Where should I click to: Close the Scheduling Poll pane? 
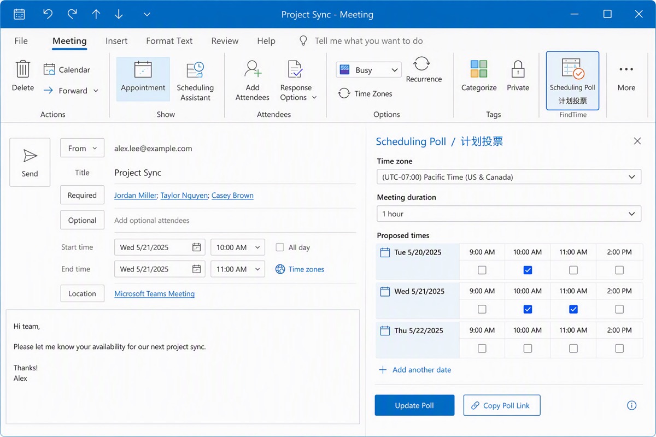pyautogui.click(x=637, y=141)
